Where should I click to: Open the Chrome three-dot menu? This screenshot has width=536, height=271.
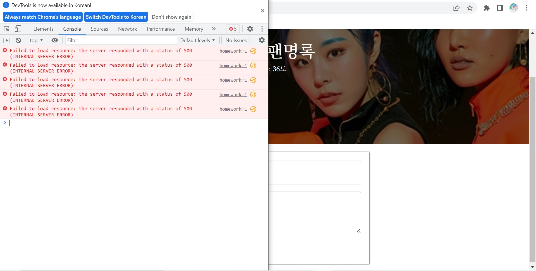click(527, 8)
